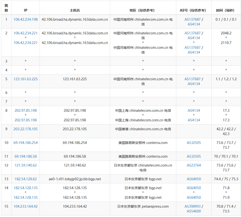The width and height of the screenshot is (241, 217).
Task: Click hop number 12 in the first column
Action: point(6,165)
